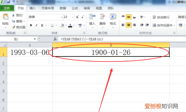Open the Paste options dropdown arrow
Screen dimensions: 186x112
coord(6,28)
